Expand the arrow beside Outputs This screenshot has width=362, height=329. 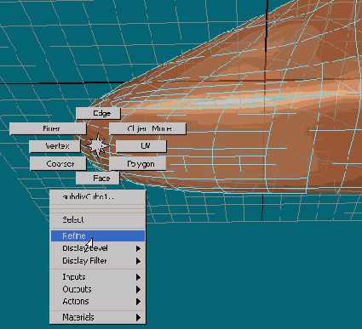click(138, 289)
